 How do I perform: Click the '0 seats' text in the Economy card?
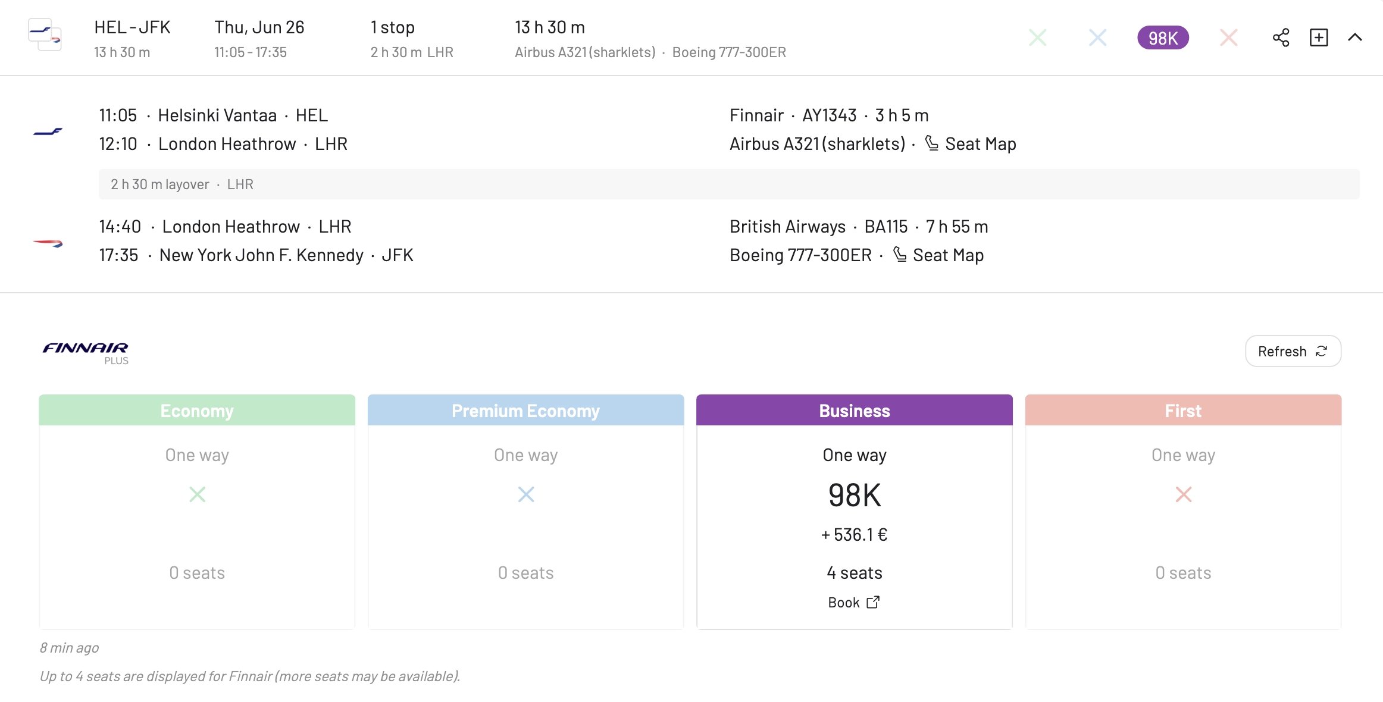coord(197,573)
